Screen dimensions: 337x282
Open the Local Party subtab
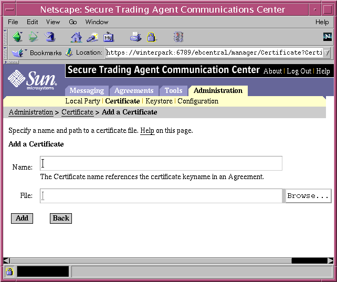[x=83, y=101]
